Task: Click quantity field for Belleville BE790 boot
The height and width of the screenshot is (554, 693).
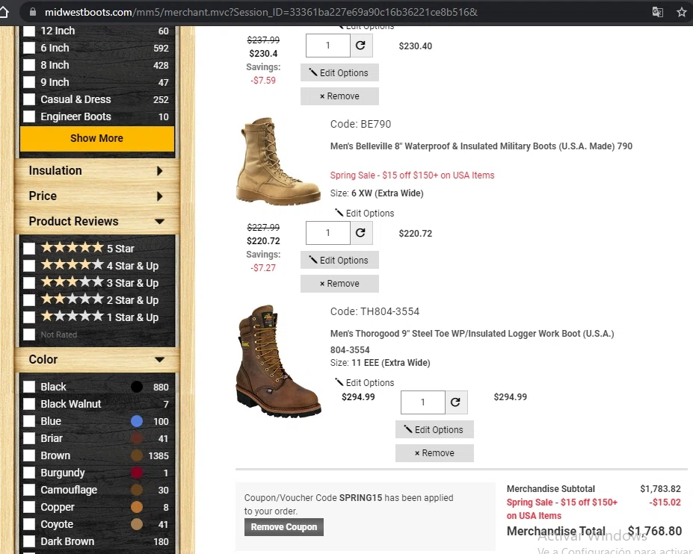Action: (x=328, y=233)
